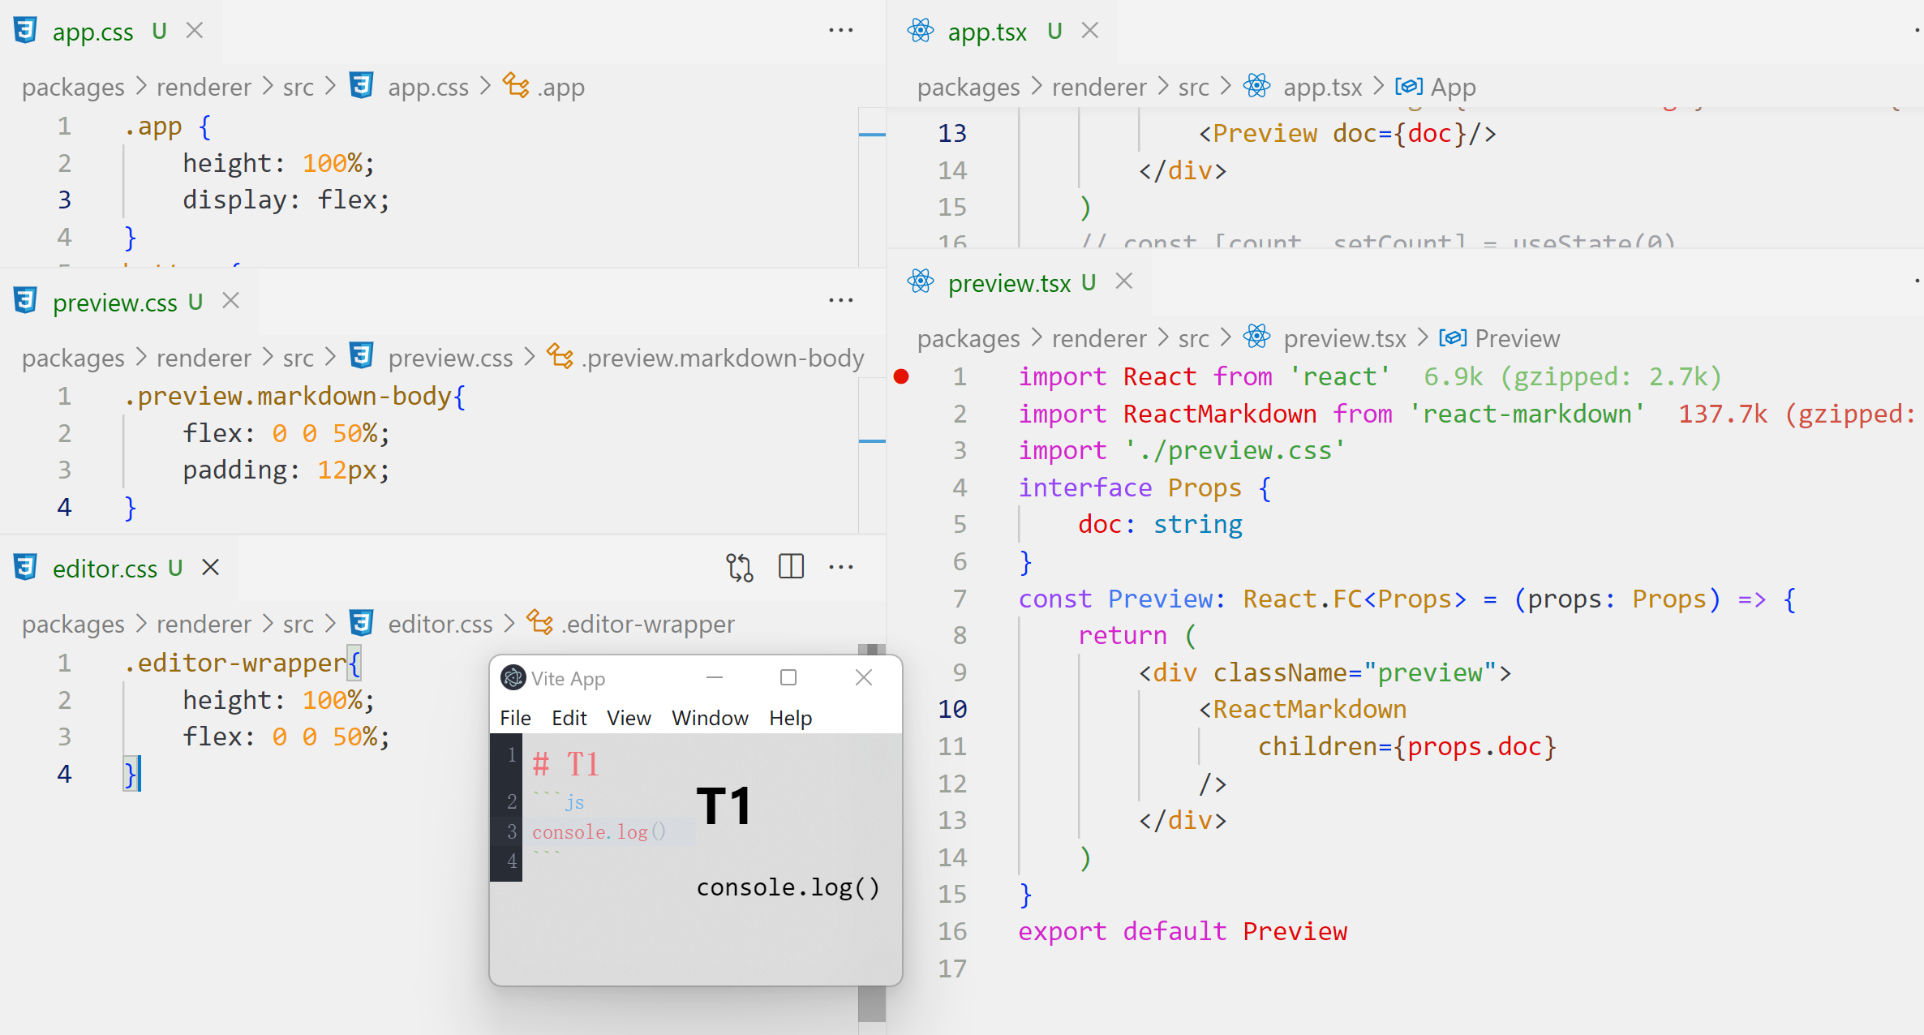Close the app.tsx tab
Screen dimensions: 1924x1035
[x=1090, y=31]
